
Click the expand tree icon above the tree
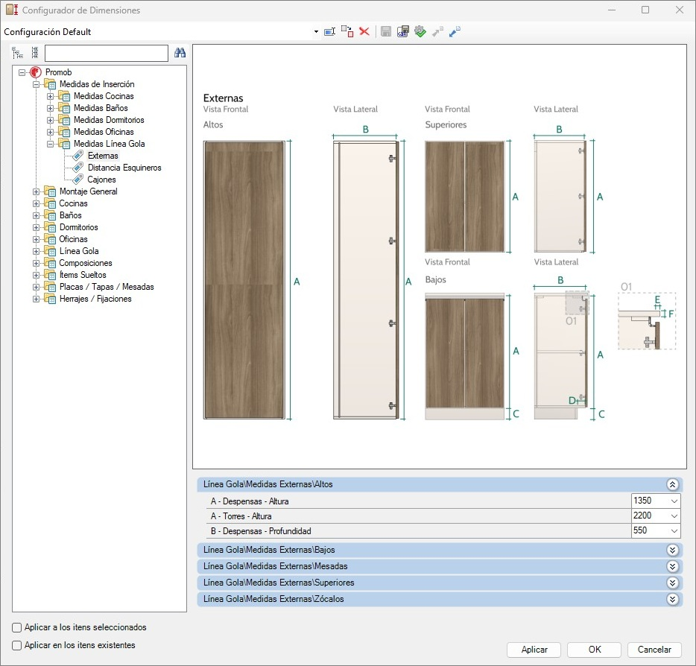point(18,53)
